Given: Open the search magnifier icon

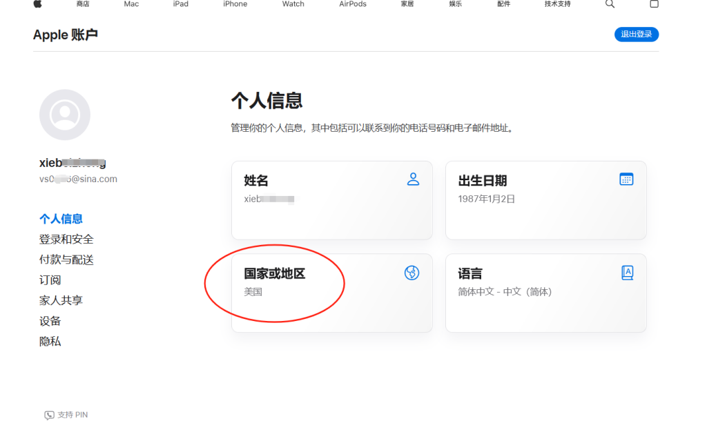Looking at the screenshot, I should [x=610, y=4].
